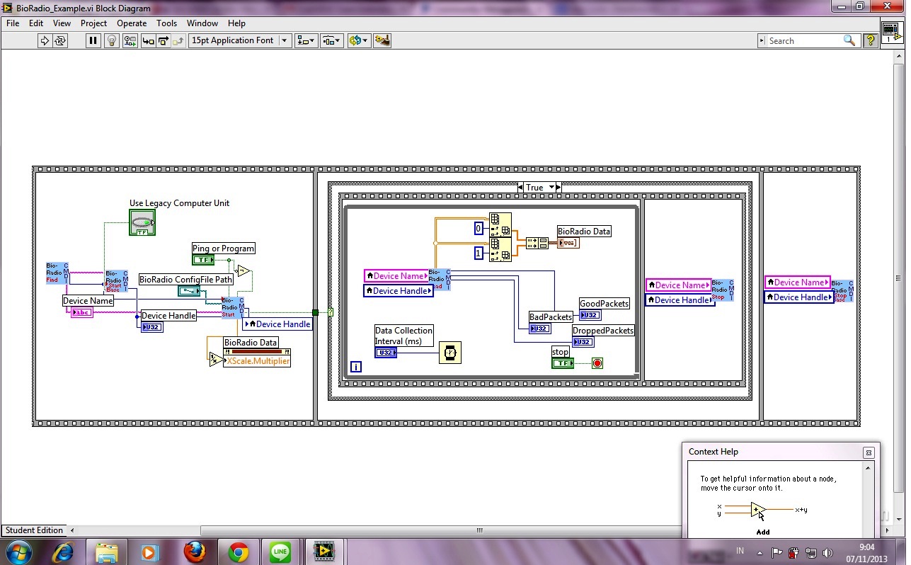911x565 pixels.
Task: Select the BioRadio Read subVI in loop
Action: 439,280
